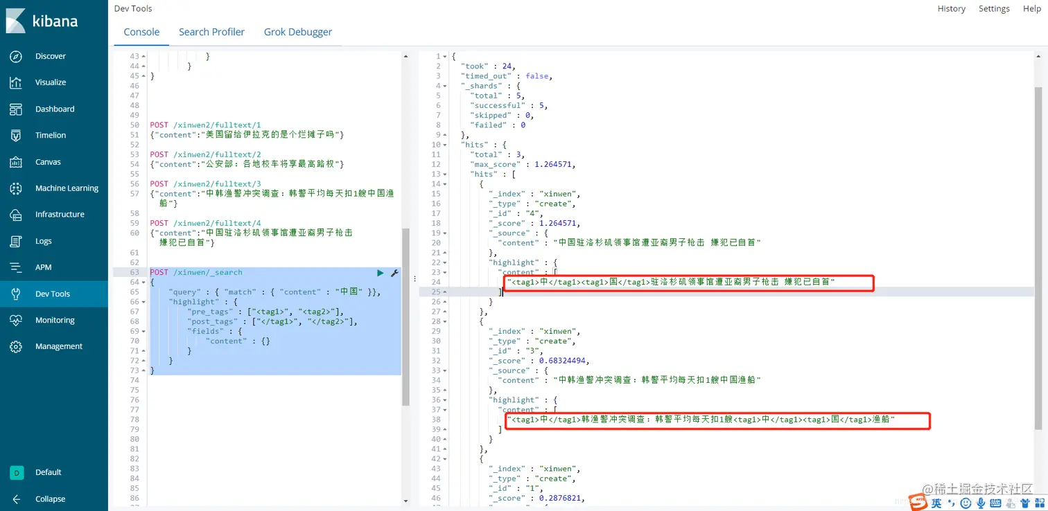Image resolution: width=1048 pixels, height=511 pixels.
Task: Run the request with play icon
Action: coord(380,274)
